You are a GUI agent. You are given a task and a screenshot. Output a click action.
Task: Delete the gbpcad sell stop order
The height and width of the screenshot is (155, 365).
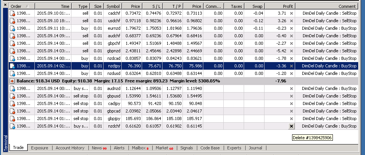291,111
